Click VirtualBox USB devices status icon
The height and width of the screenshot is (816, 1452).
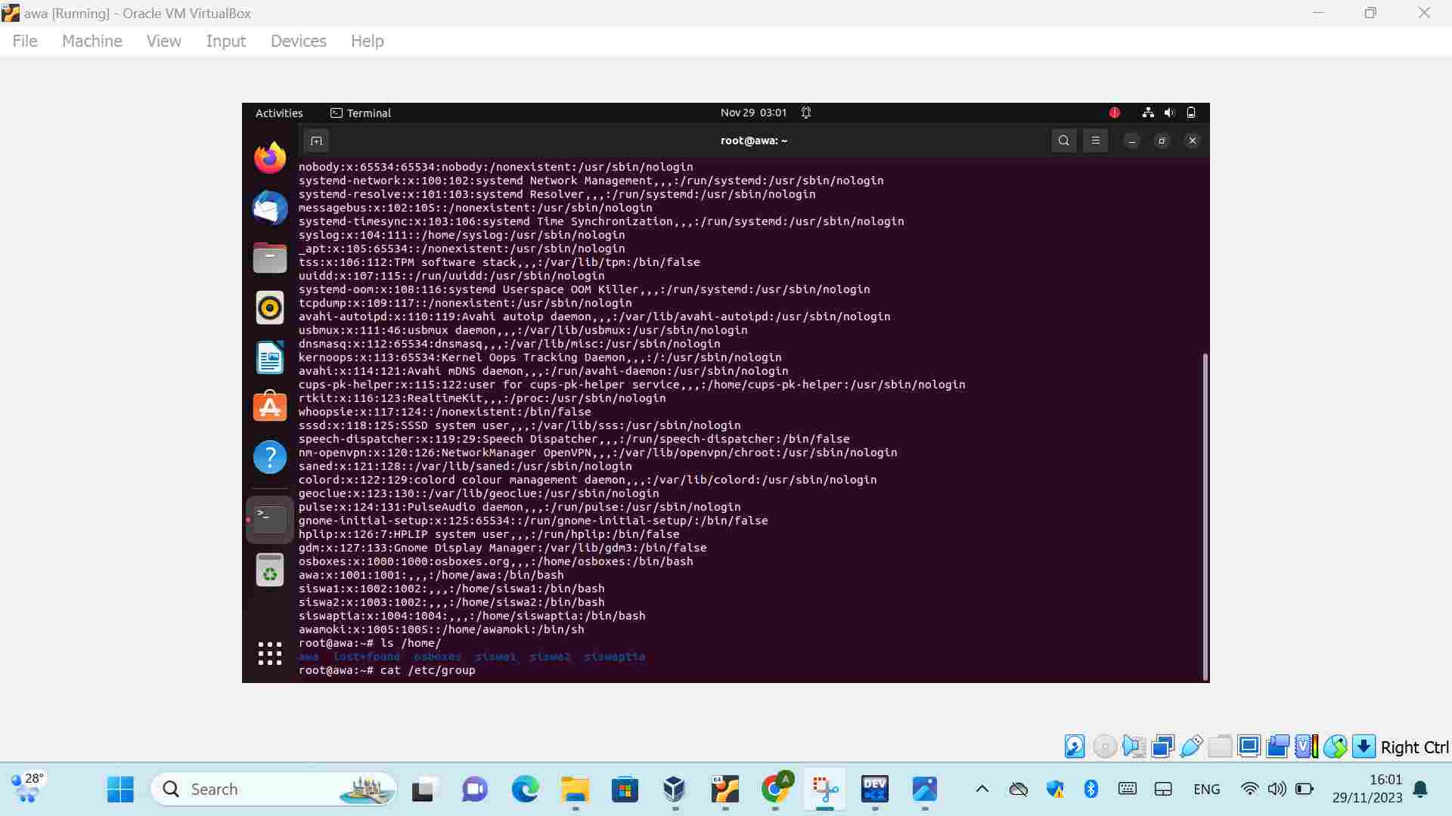pyautogui.click(x=1191, y=746)
